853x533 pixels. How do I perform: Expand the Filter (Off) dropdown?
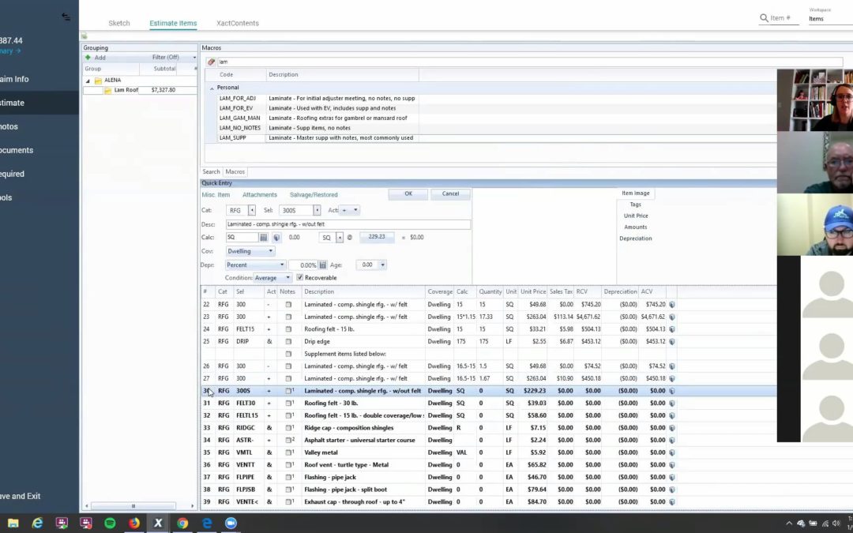(194, 58)
